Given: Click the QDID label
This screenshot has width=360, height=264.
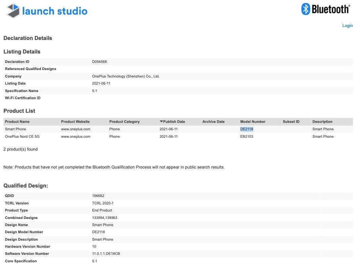Looking at the screenshot, I should pyautogui.click(x=9, y=196).
